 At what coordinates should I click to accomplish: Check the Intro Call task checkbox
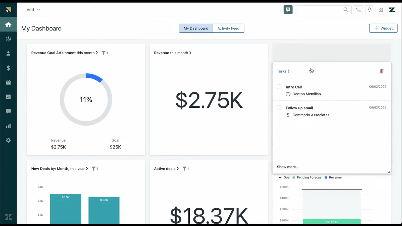point(279,87)
